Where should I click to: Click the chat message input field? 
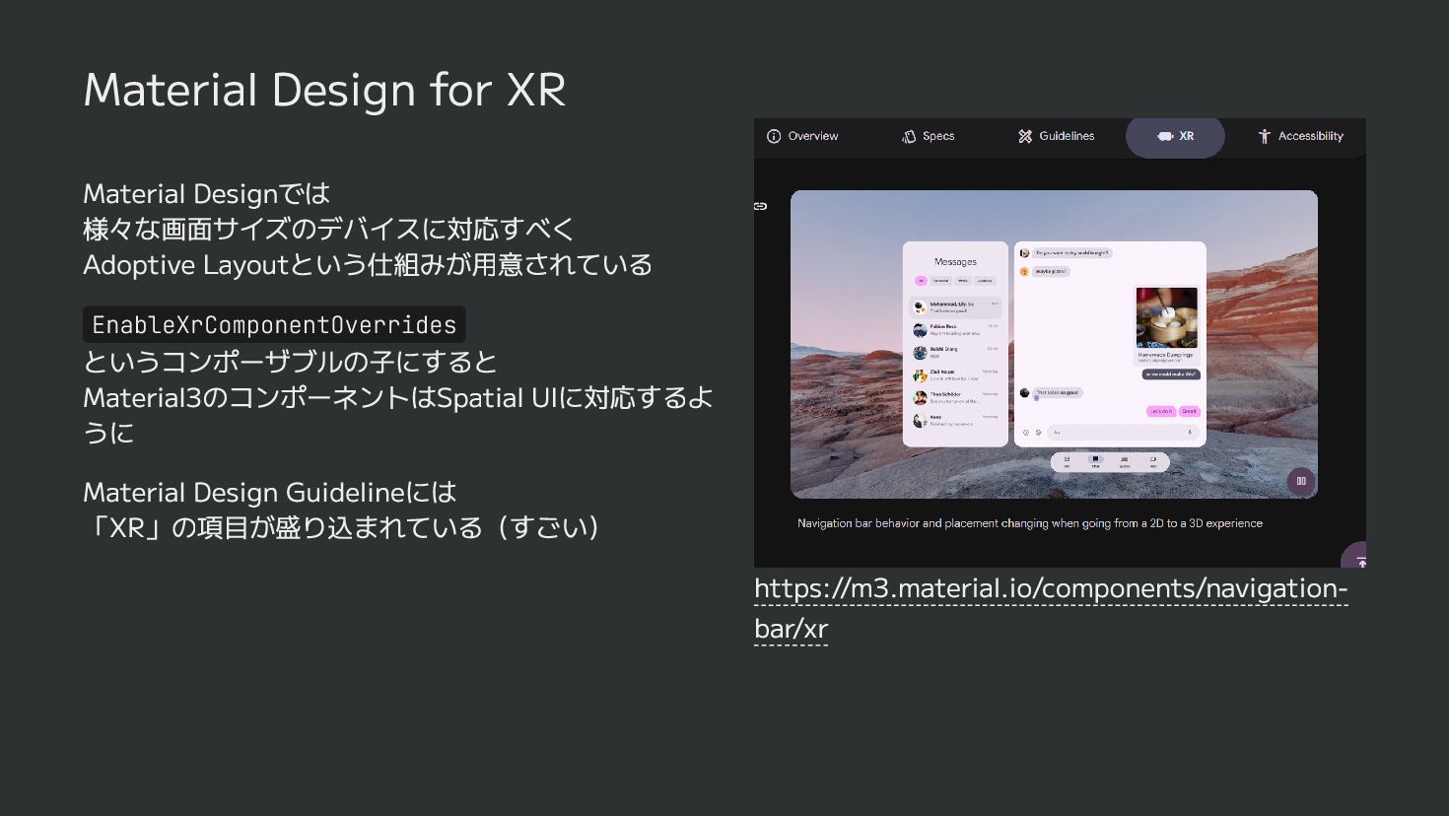(1123, 432)
